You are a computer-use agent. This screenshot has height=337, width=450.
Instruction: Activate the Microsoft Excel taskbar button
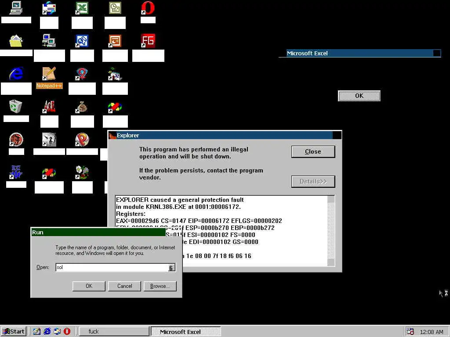(186, 332)
